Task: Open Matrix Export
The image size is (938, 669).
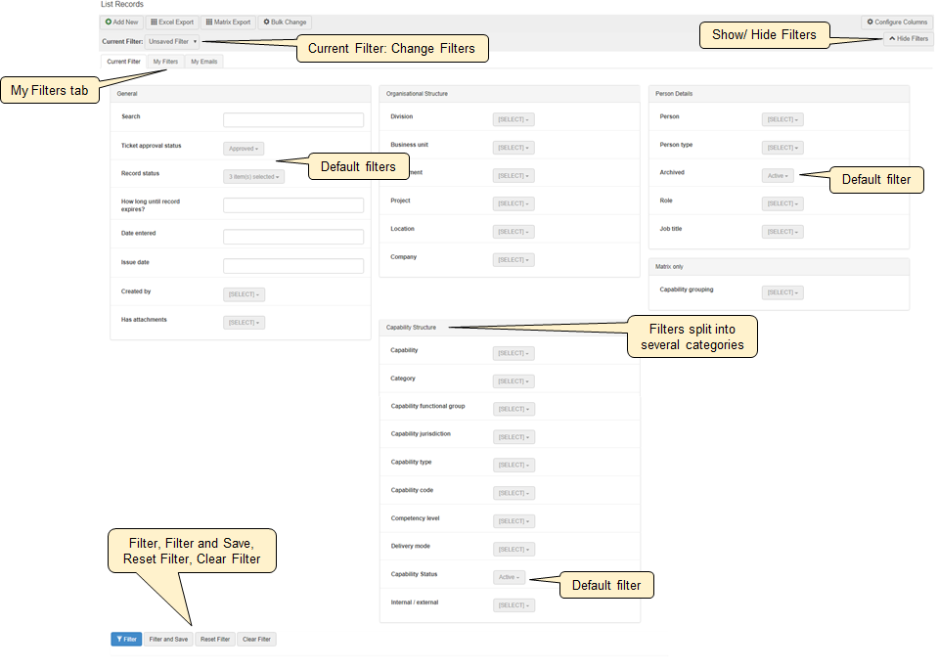Action: coord(229,22)
